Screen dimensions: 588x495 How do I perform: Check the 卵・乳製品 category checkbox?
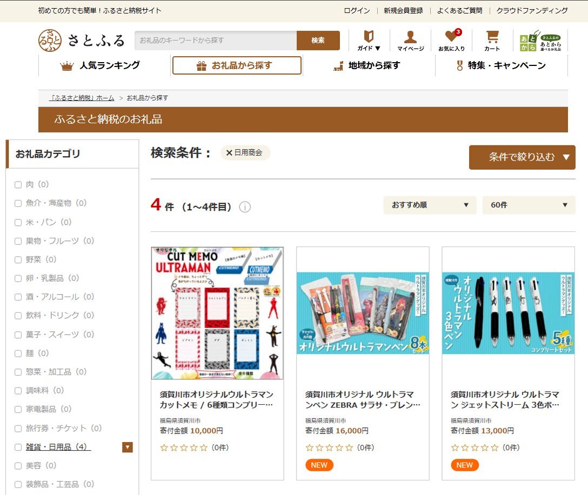click(18, 278)
